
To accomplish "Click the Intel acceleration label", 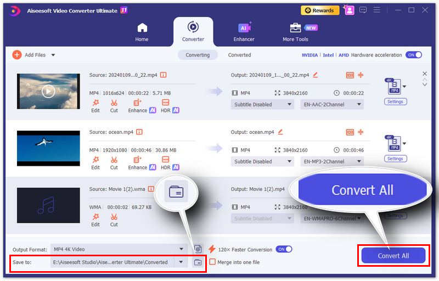I will pyautogui.click(x=328, y=55).
